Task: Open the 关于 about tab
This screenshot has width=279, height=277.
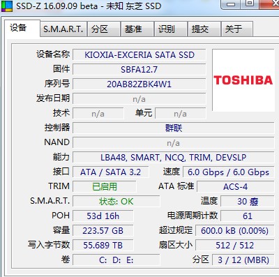Action: [236, 29]
